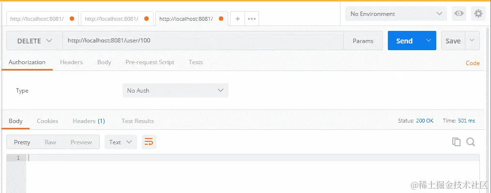This screenshot has width=491, height=193.
Task: Show the response Body tab
Action: click(15, 121)
